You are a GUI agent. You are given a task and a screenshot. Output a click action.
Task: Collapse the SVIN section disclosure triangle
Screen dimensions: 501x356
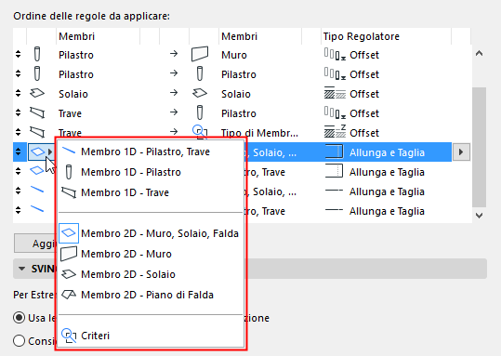(21, 269)
